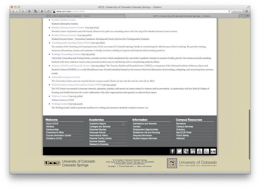Open Employment Opportunities link

click(145, 129)
